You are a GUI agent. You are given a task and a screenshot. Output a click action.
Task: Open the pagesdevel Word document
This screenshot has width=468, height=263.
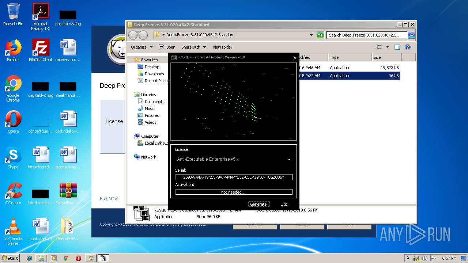68,158
